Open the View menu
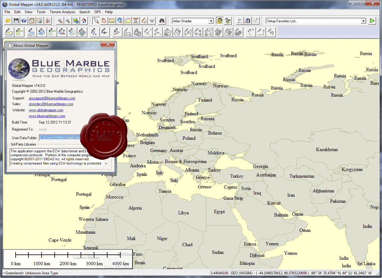This screenshot has width=382, height=278. point(28,12)
